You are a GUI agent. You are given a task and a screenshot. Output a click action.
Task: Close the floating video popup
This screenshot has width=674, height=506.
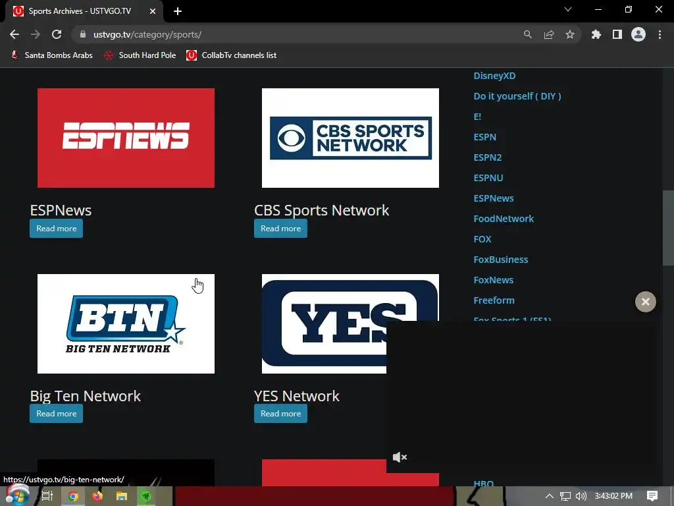(645, 302)
